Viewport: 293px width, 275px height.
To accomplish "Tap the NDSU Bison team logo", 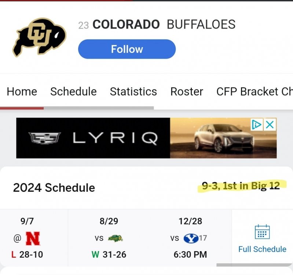I will [115, 238].
